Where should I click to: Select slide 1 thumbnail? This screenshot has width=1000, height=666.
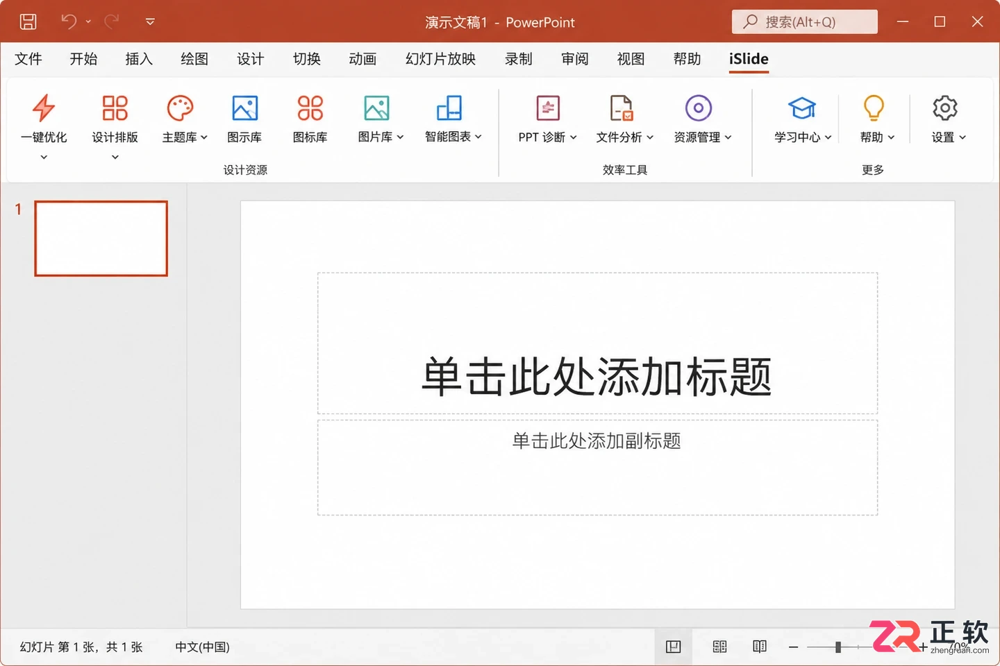(101, 239)
